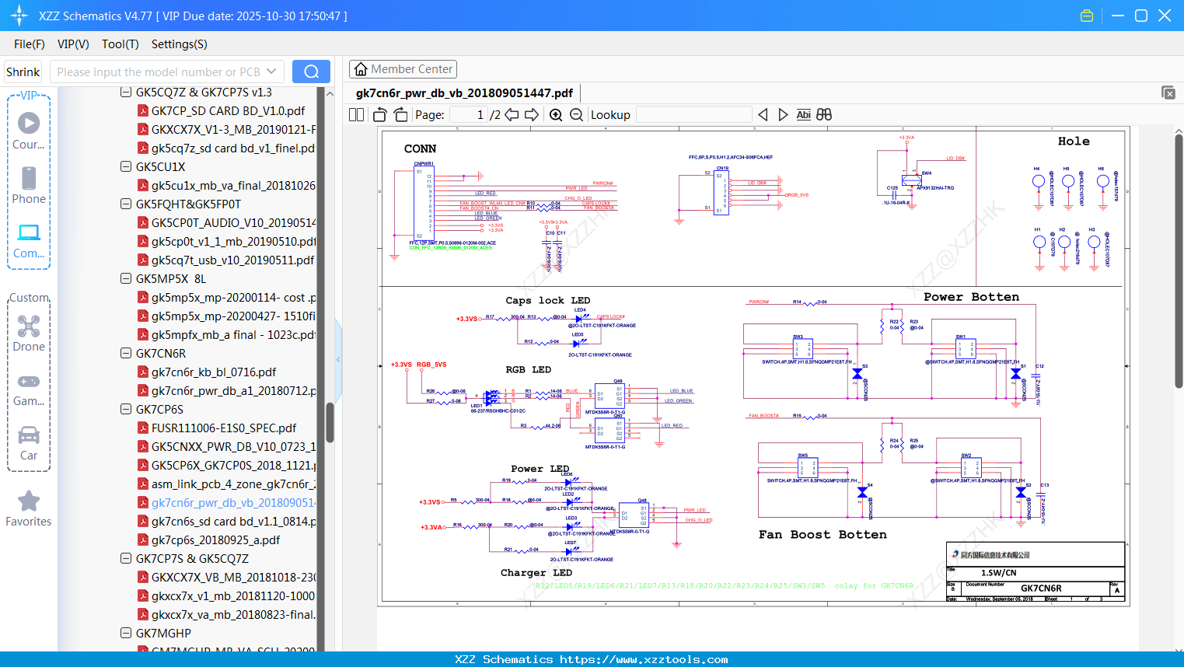Toggle the two-page layout view icon
The height and width of the screenshot is (667, 1184).
coord(357,115)
